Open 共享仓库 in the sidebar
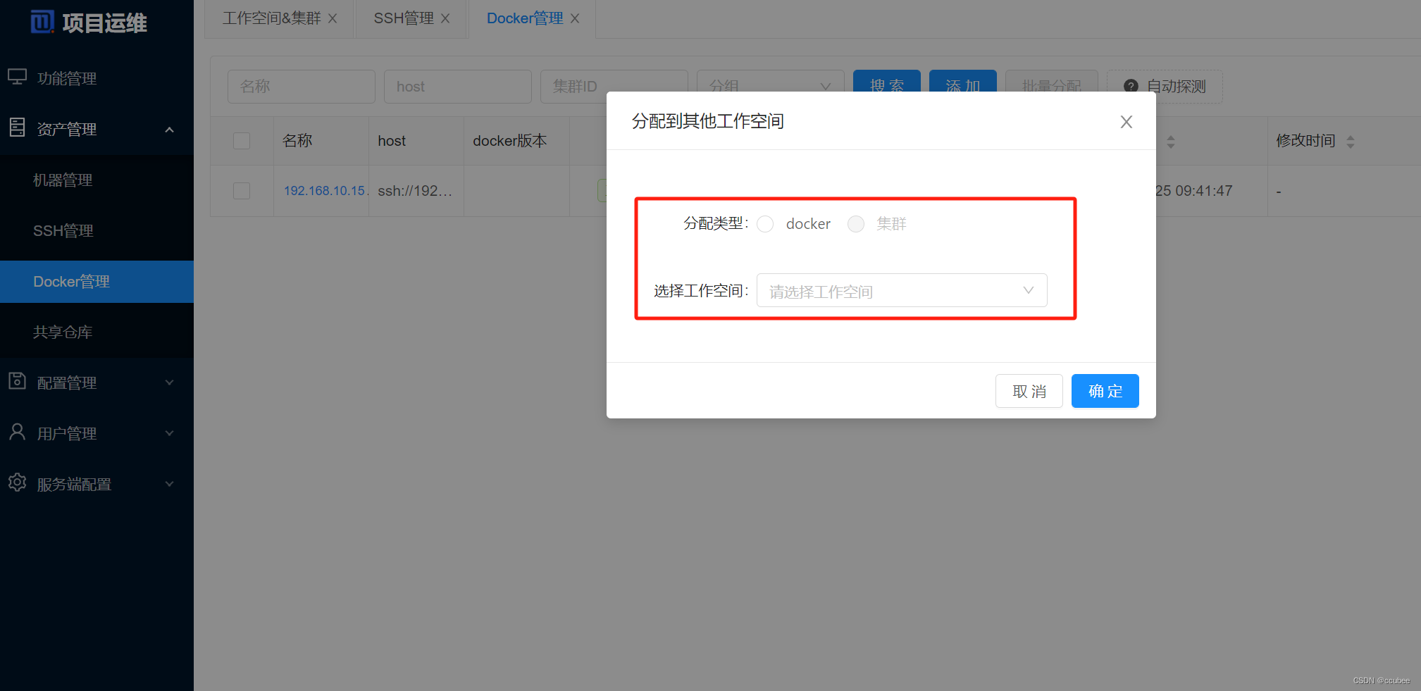The height and width of the screenshot is (691, 1421). click(x=97, y=332)
